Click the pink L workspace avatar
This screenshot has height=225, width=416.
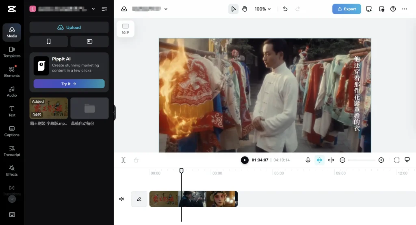(32, 9)
